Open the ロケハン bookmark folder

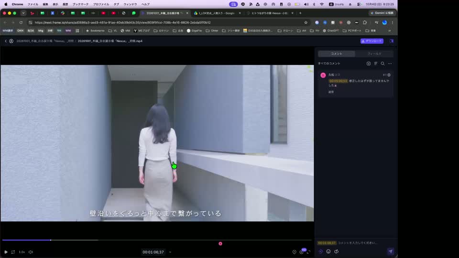[x=161, y=31]
